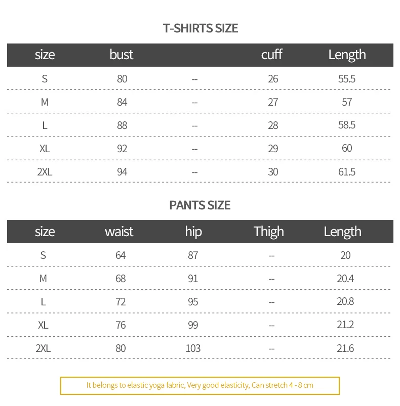This screenshot has height=406, width=400.
Task: Click T-shirt length value 58.5
Action: [x=347, y=125]
